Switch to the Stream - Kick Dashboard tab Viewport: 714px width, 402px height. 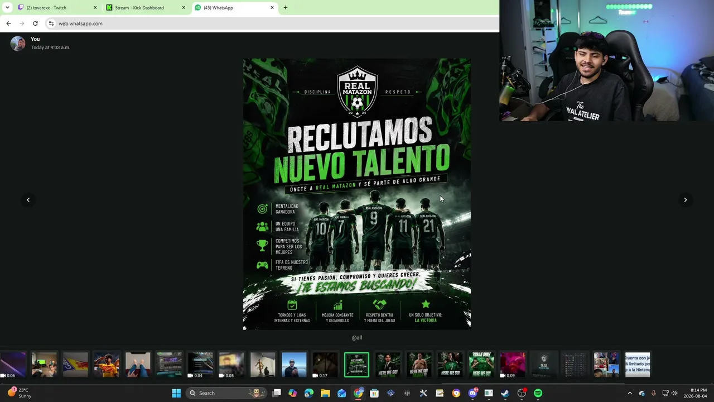145,8
